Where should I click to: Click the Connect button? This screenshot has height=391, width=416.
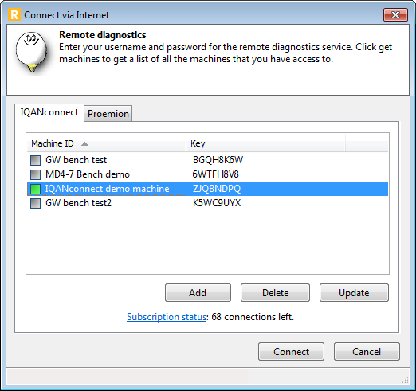click(291, 352)
